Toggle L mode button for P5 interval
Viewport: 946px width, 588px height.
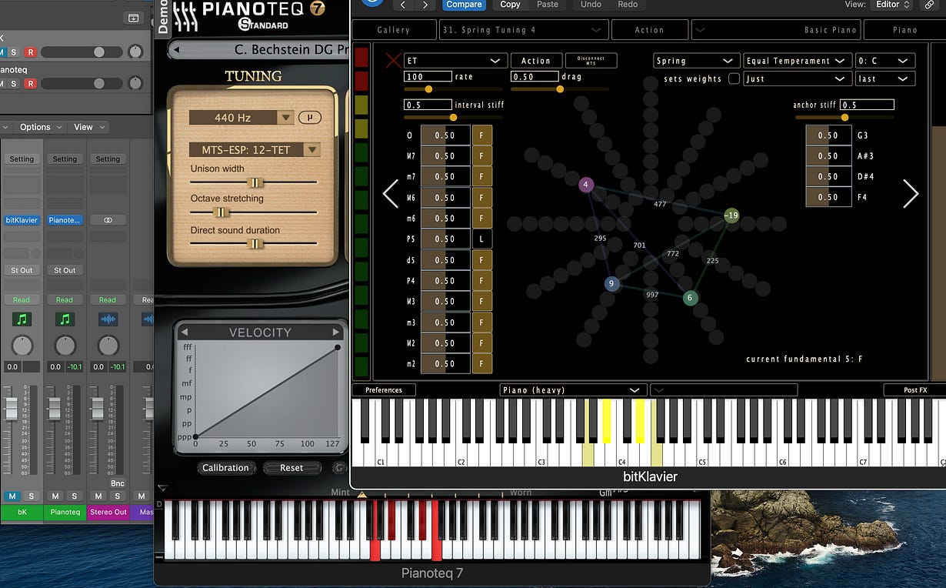click(482, 239)
